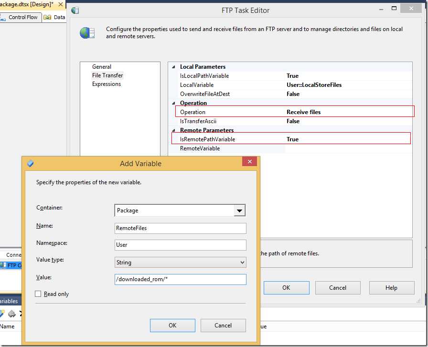
Task: Click the Receive files operation value
Action: 303,112
